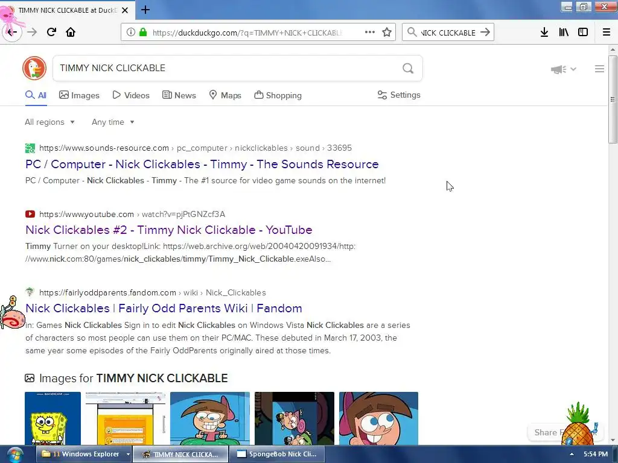Expand the Any time filter dropdown

pos(113,122)
